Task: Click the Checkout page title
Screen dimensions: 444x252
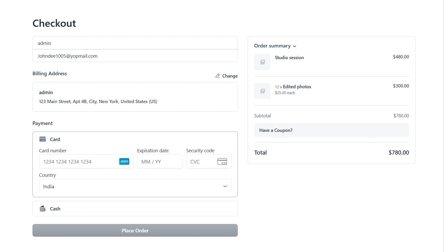Action: tap(54, 23)
